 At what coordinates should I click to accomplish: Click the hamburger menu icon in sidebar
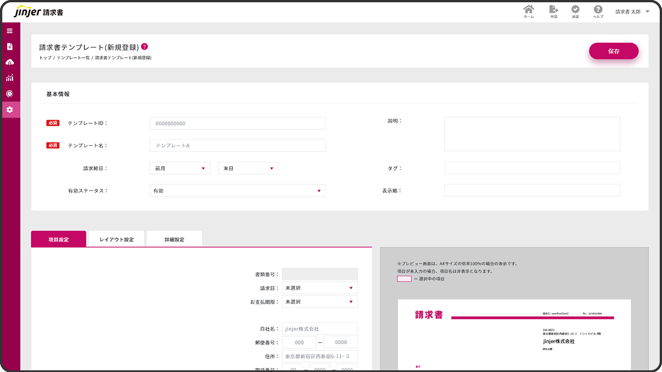10,31
